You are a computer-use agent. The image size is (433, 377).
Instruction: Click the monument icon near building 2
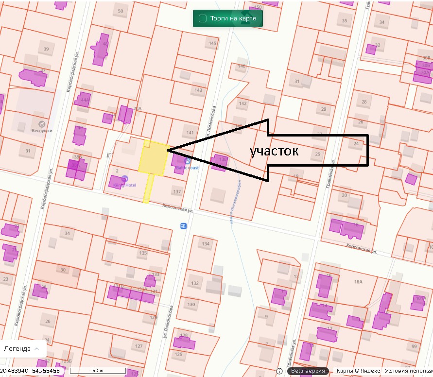tap(108, 155)
